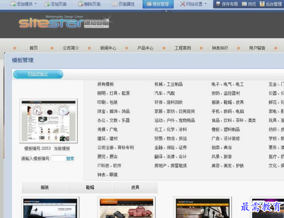Select 金融、保险、证券 category
Screen dimensions: 284x218
[x=171, y=147]
